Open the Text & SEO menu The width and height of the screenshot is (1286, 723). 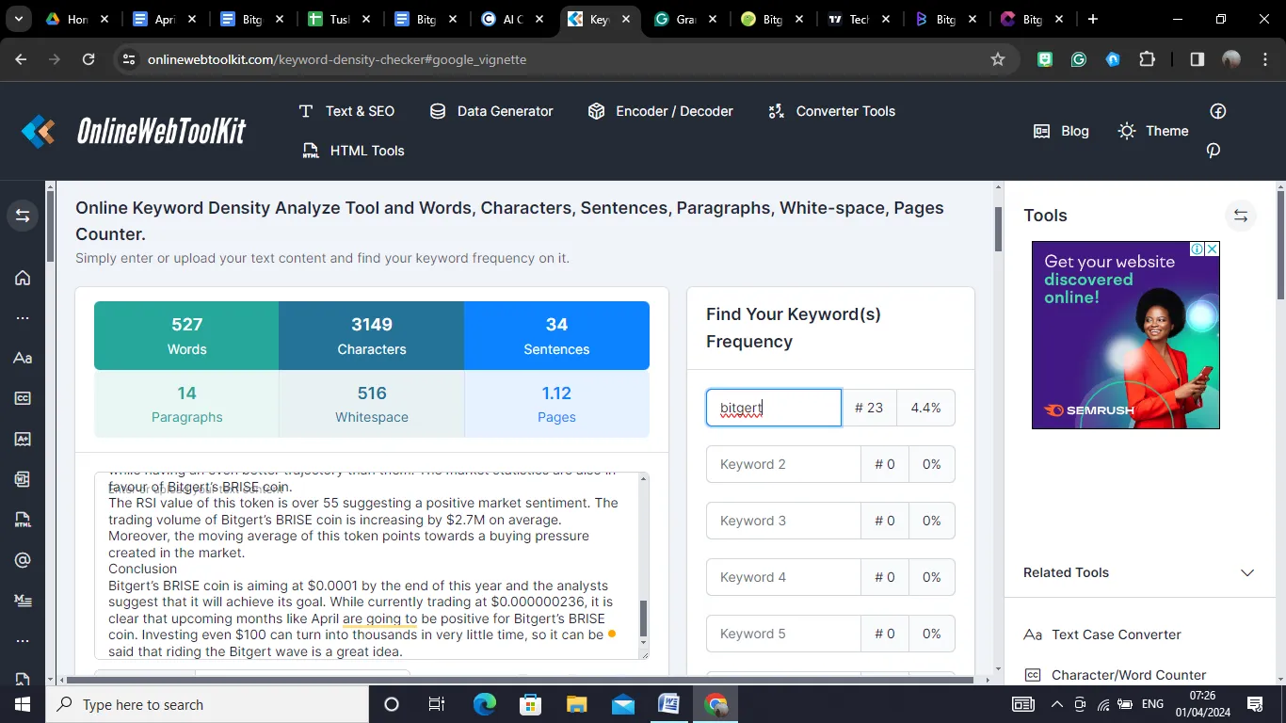click(346, 111)
